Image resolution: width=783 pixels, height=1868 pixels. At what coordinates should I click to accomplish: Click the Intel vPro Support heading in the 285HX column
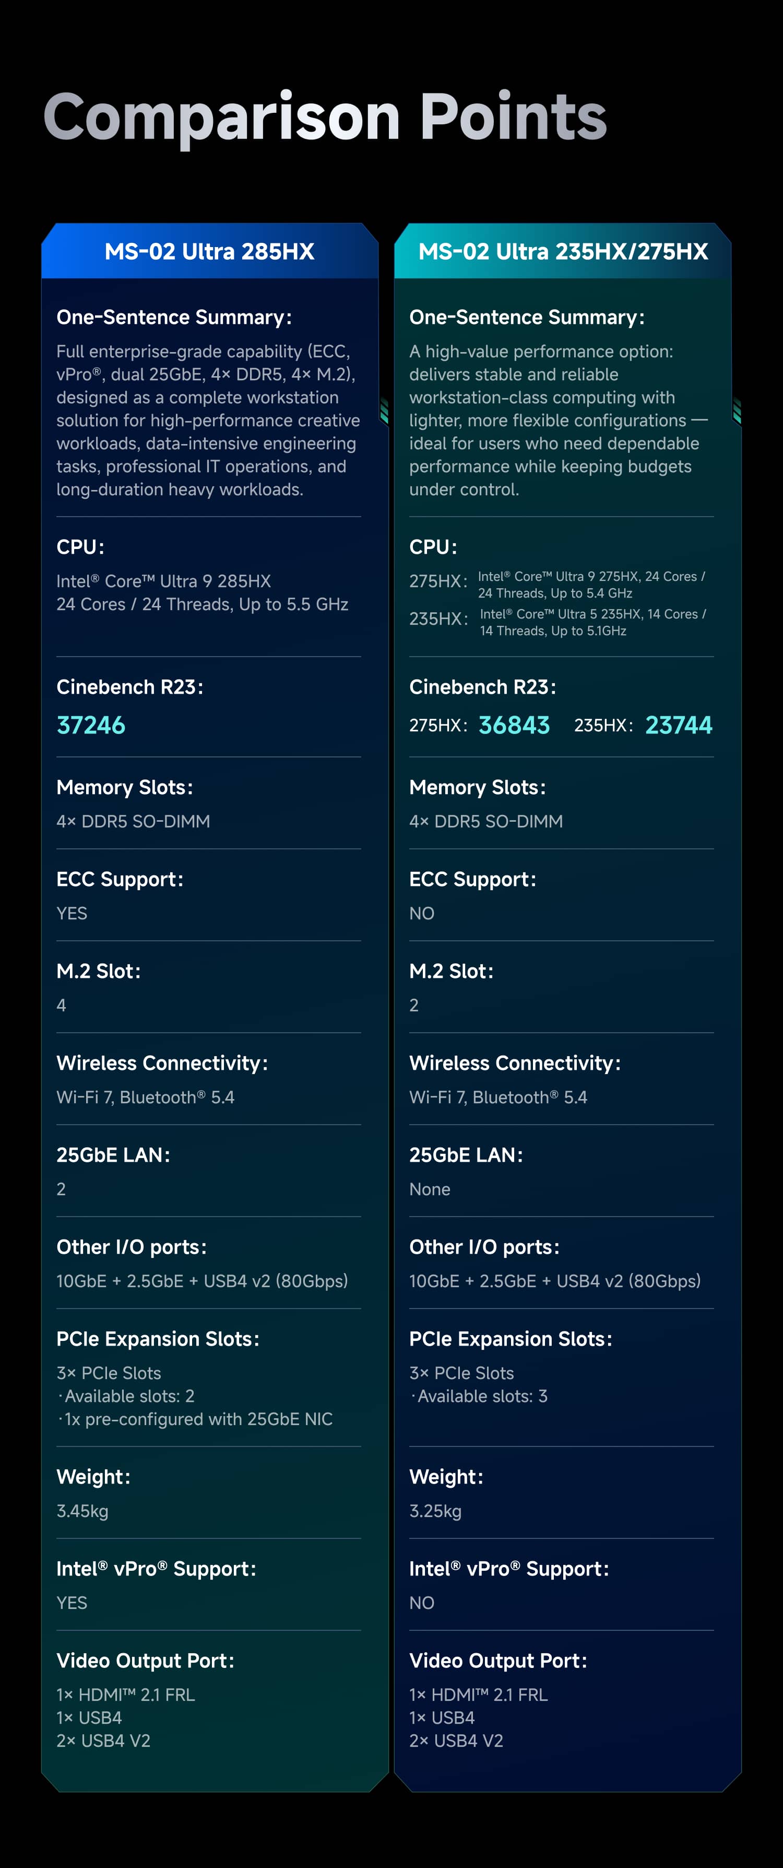[x=157, y=1569]
